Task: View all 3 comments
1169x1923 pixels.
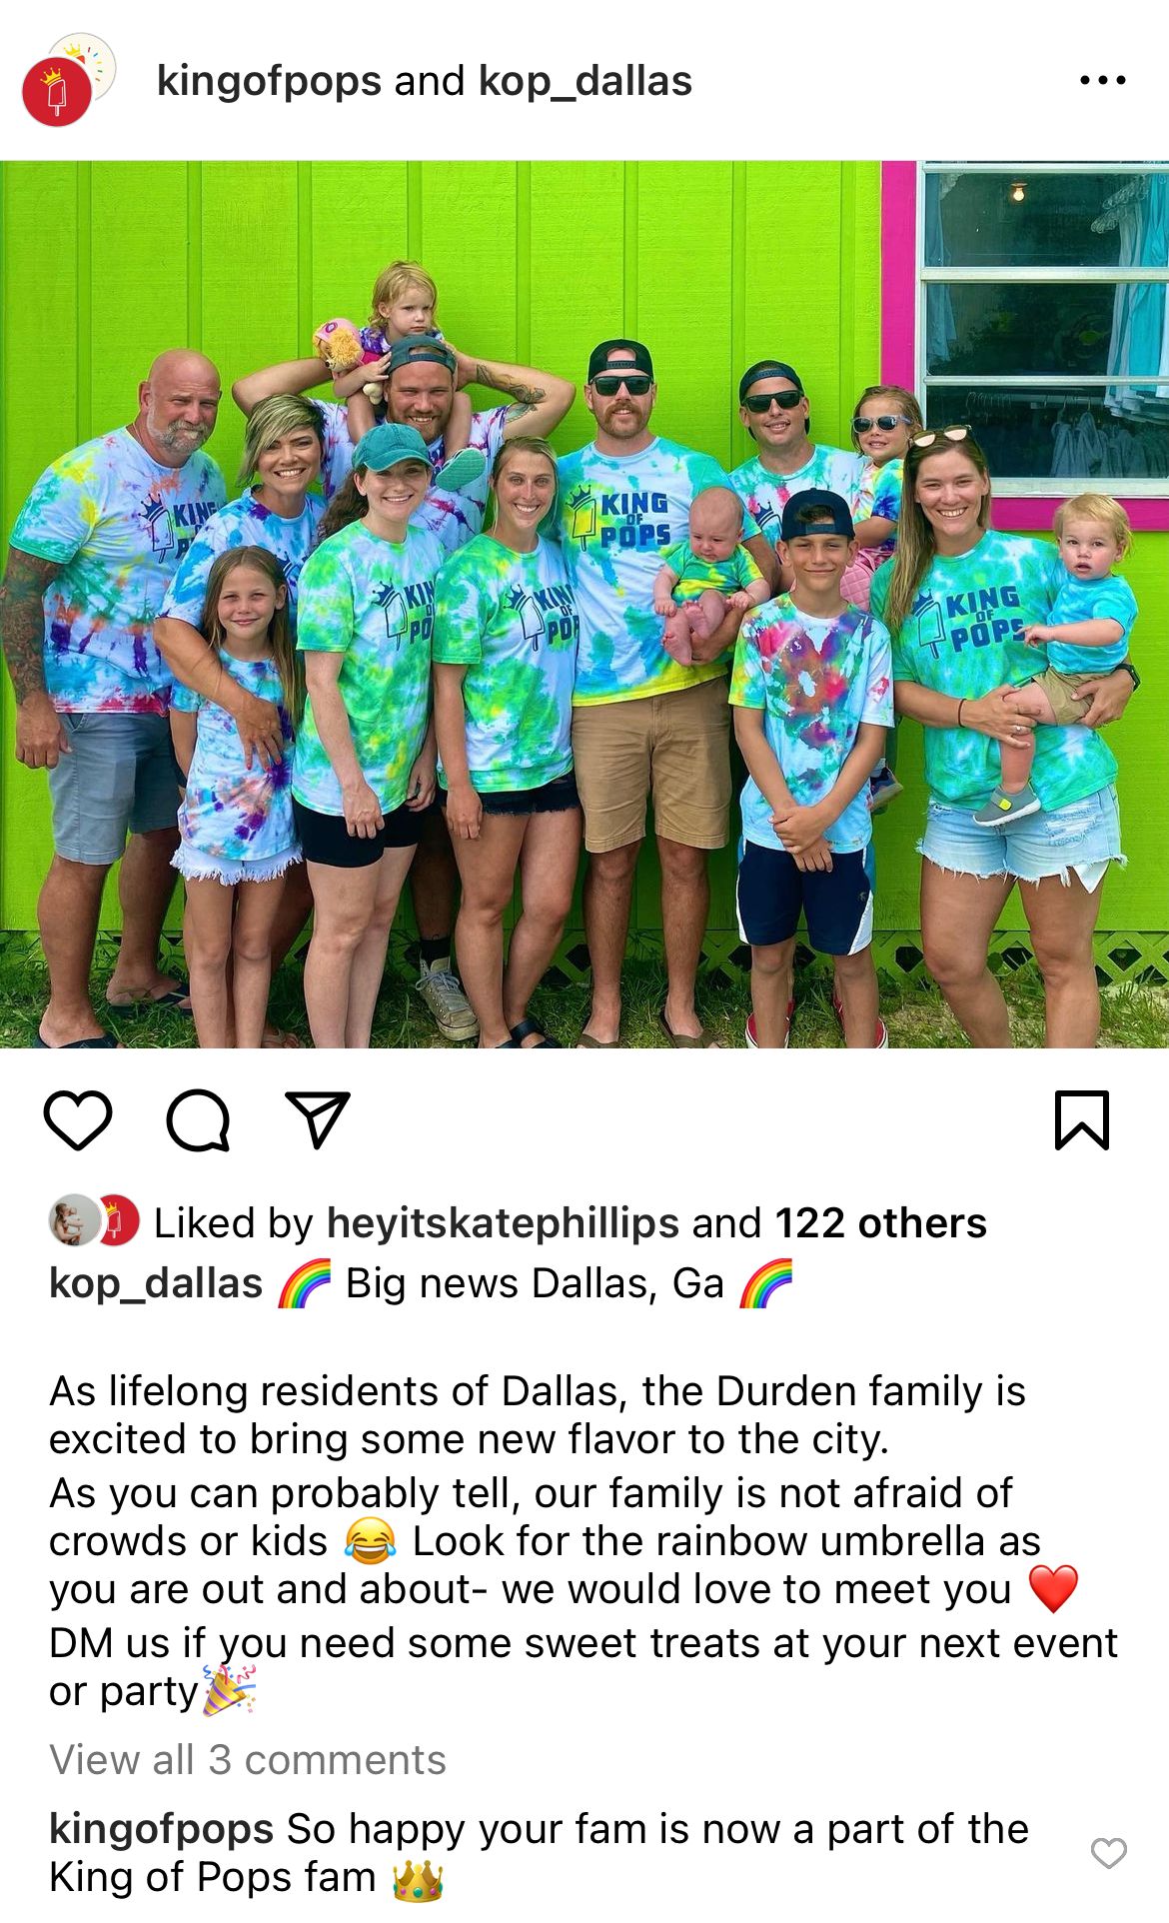Action: (248, 1759)
